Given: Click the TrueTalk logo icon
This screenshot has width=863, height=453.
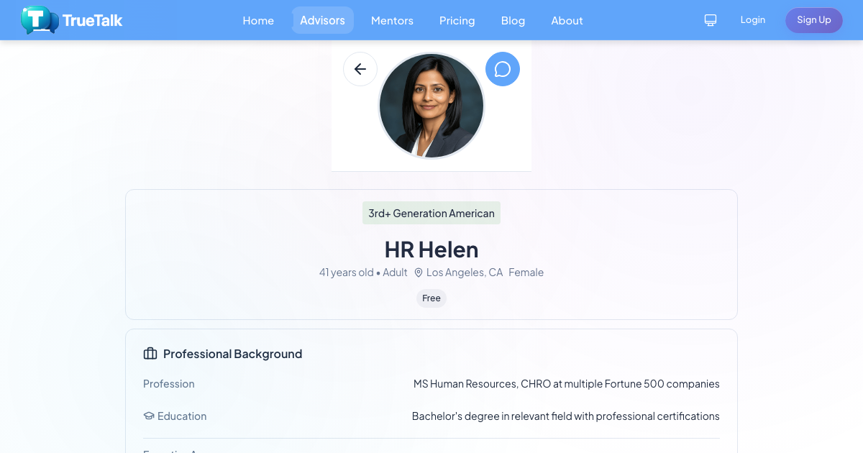Looking at the screenshot, I should (40, 20).
